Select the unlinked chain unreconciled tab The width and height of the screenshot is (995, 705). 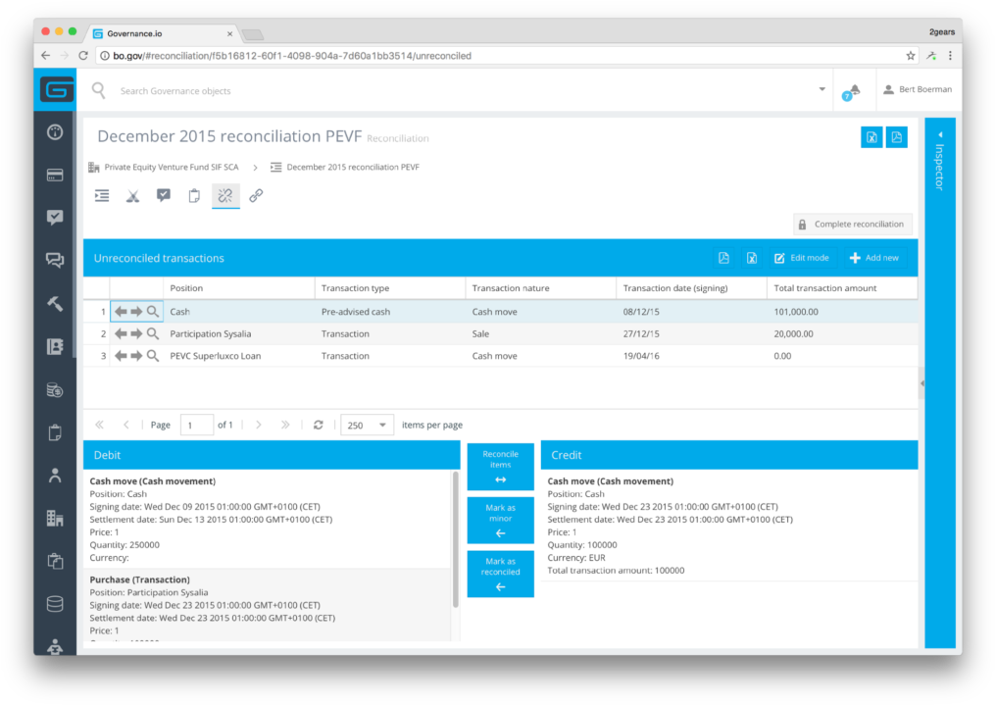[x=225, y=196]
